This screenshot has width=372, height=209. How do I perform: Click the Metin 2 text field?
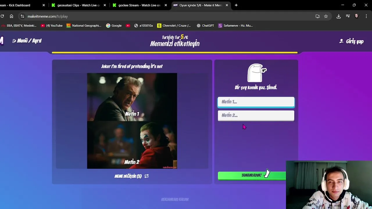tap(256, 116)
